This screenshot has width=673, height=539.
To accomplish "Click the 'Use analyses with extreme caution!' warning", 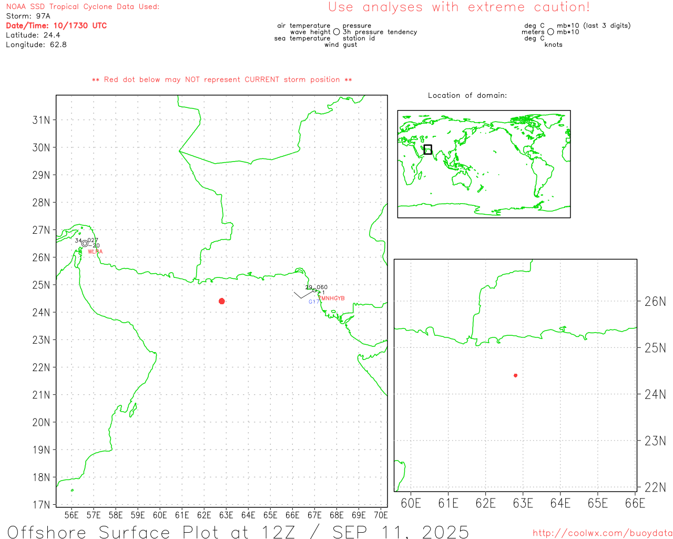I will (x=459, y=7).
